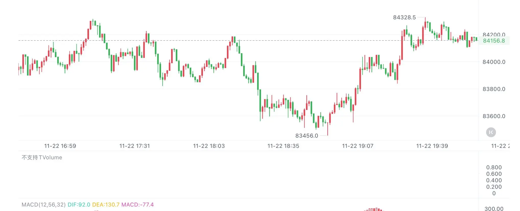Click the 84000.0 price axis label

coord(494,62)
